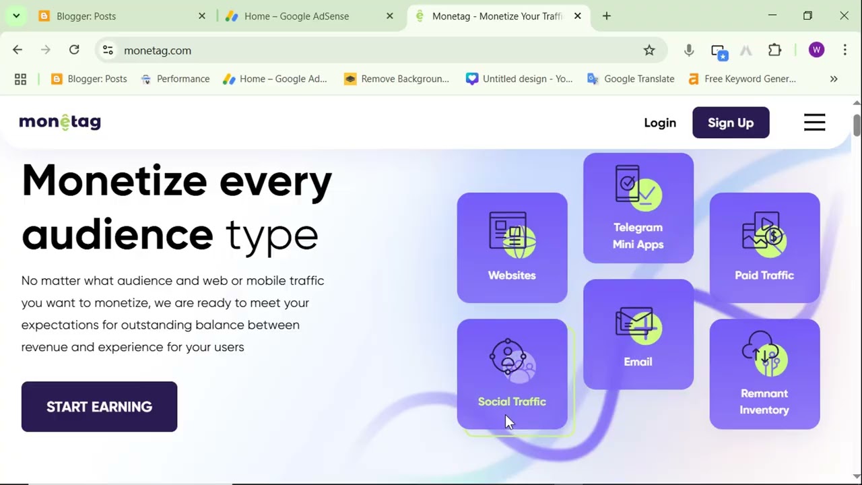This screenshot has height=485, width=862.
Task: Open the hamburger navigation menu
Action: tap(814, 123)
